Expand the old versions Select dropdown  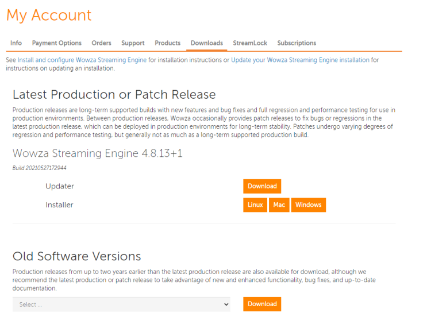[x=121, y=304]
